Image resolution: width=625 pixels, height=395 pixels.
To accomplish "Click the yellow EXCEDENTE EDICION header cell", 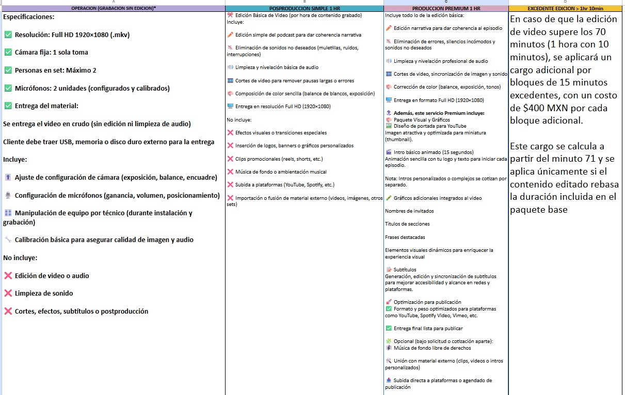I will tap(565, 9).
